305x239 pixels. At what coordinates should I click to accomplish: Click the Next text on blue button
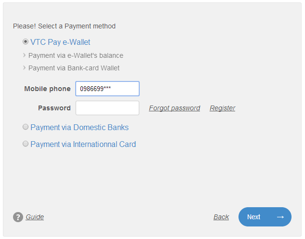[253, 217]
